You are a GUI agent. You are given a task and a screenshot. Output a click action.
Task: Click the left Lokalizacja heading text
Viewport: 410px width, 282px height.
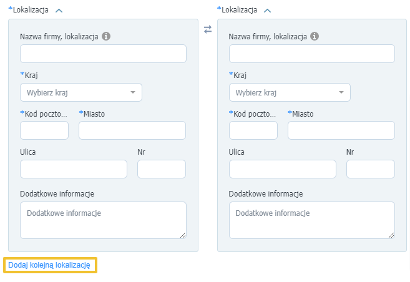click(x=31, y=10)
